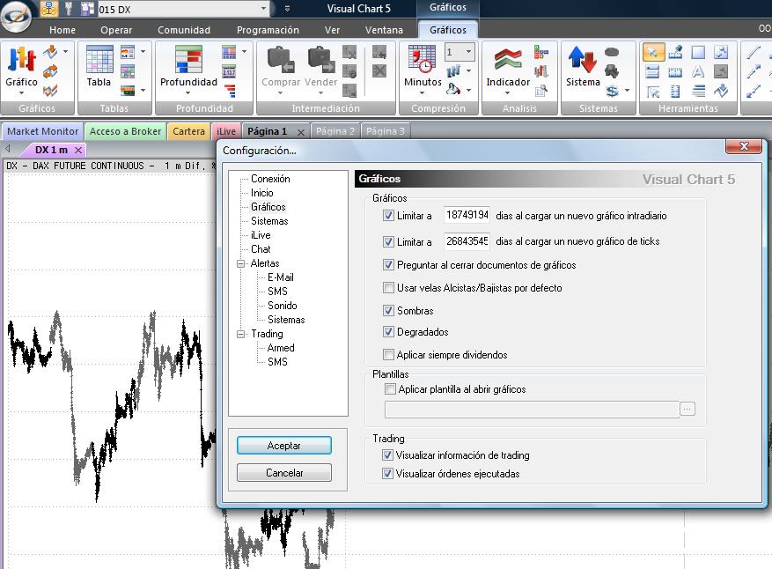Uncheck the Sombras checkbox
This screenshot has width=772, height=569.
coord(389,311)
